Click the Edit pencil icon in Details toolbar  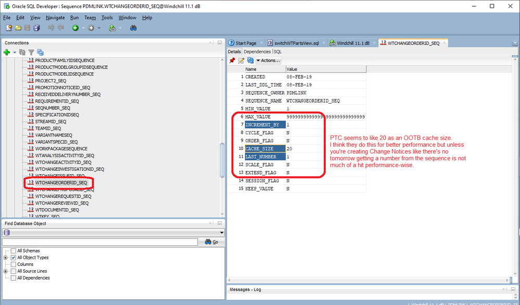pos(241,60)
